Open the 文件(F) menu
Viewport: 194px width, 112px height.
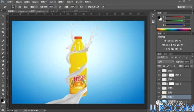[10, 2]
